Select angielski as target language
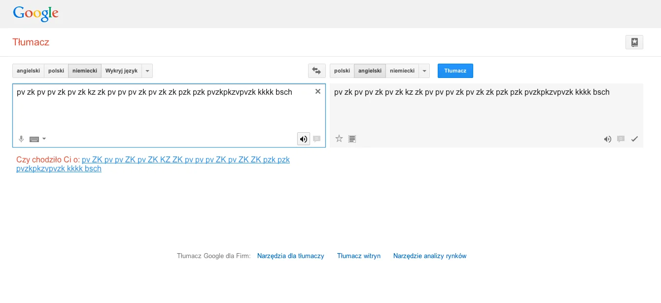The height and width of the screenshot is (303, 661). click(x=370, y=71)
